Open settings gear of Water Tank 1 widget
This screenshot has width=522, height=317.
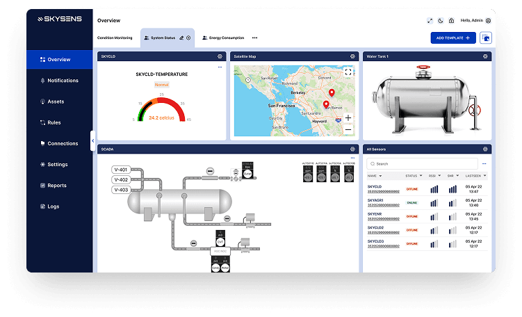484,56
